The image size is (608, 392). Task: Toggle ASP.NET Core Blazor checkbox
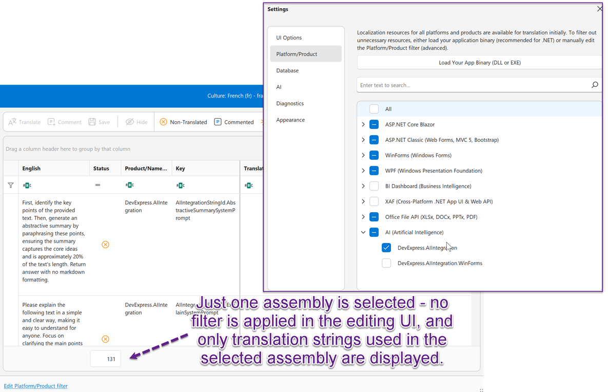[374, 124]
